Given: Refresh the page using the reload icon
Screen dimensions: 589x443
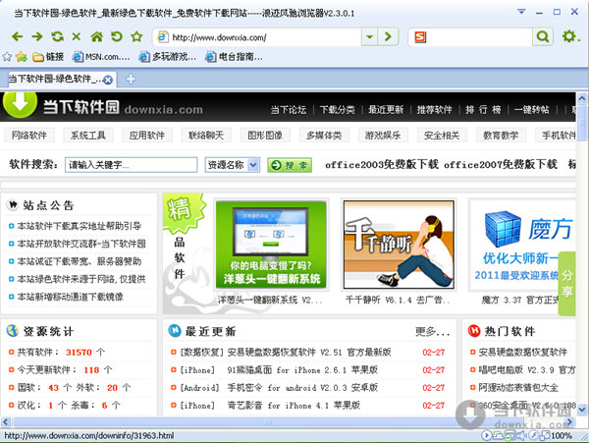Looking at the screenshot, I should pos(57,36).
